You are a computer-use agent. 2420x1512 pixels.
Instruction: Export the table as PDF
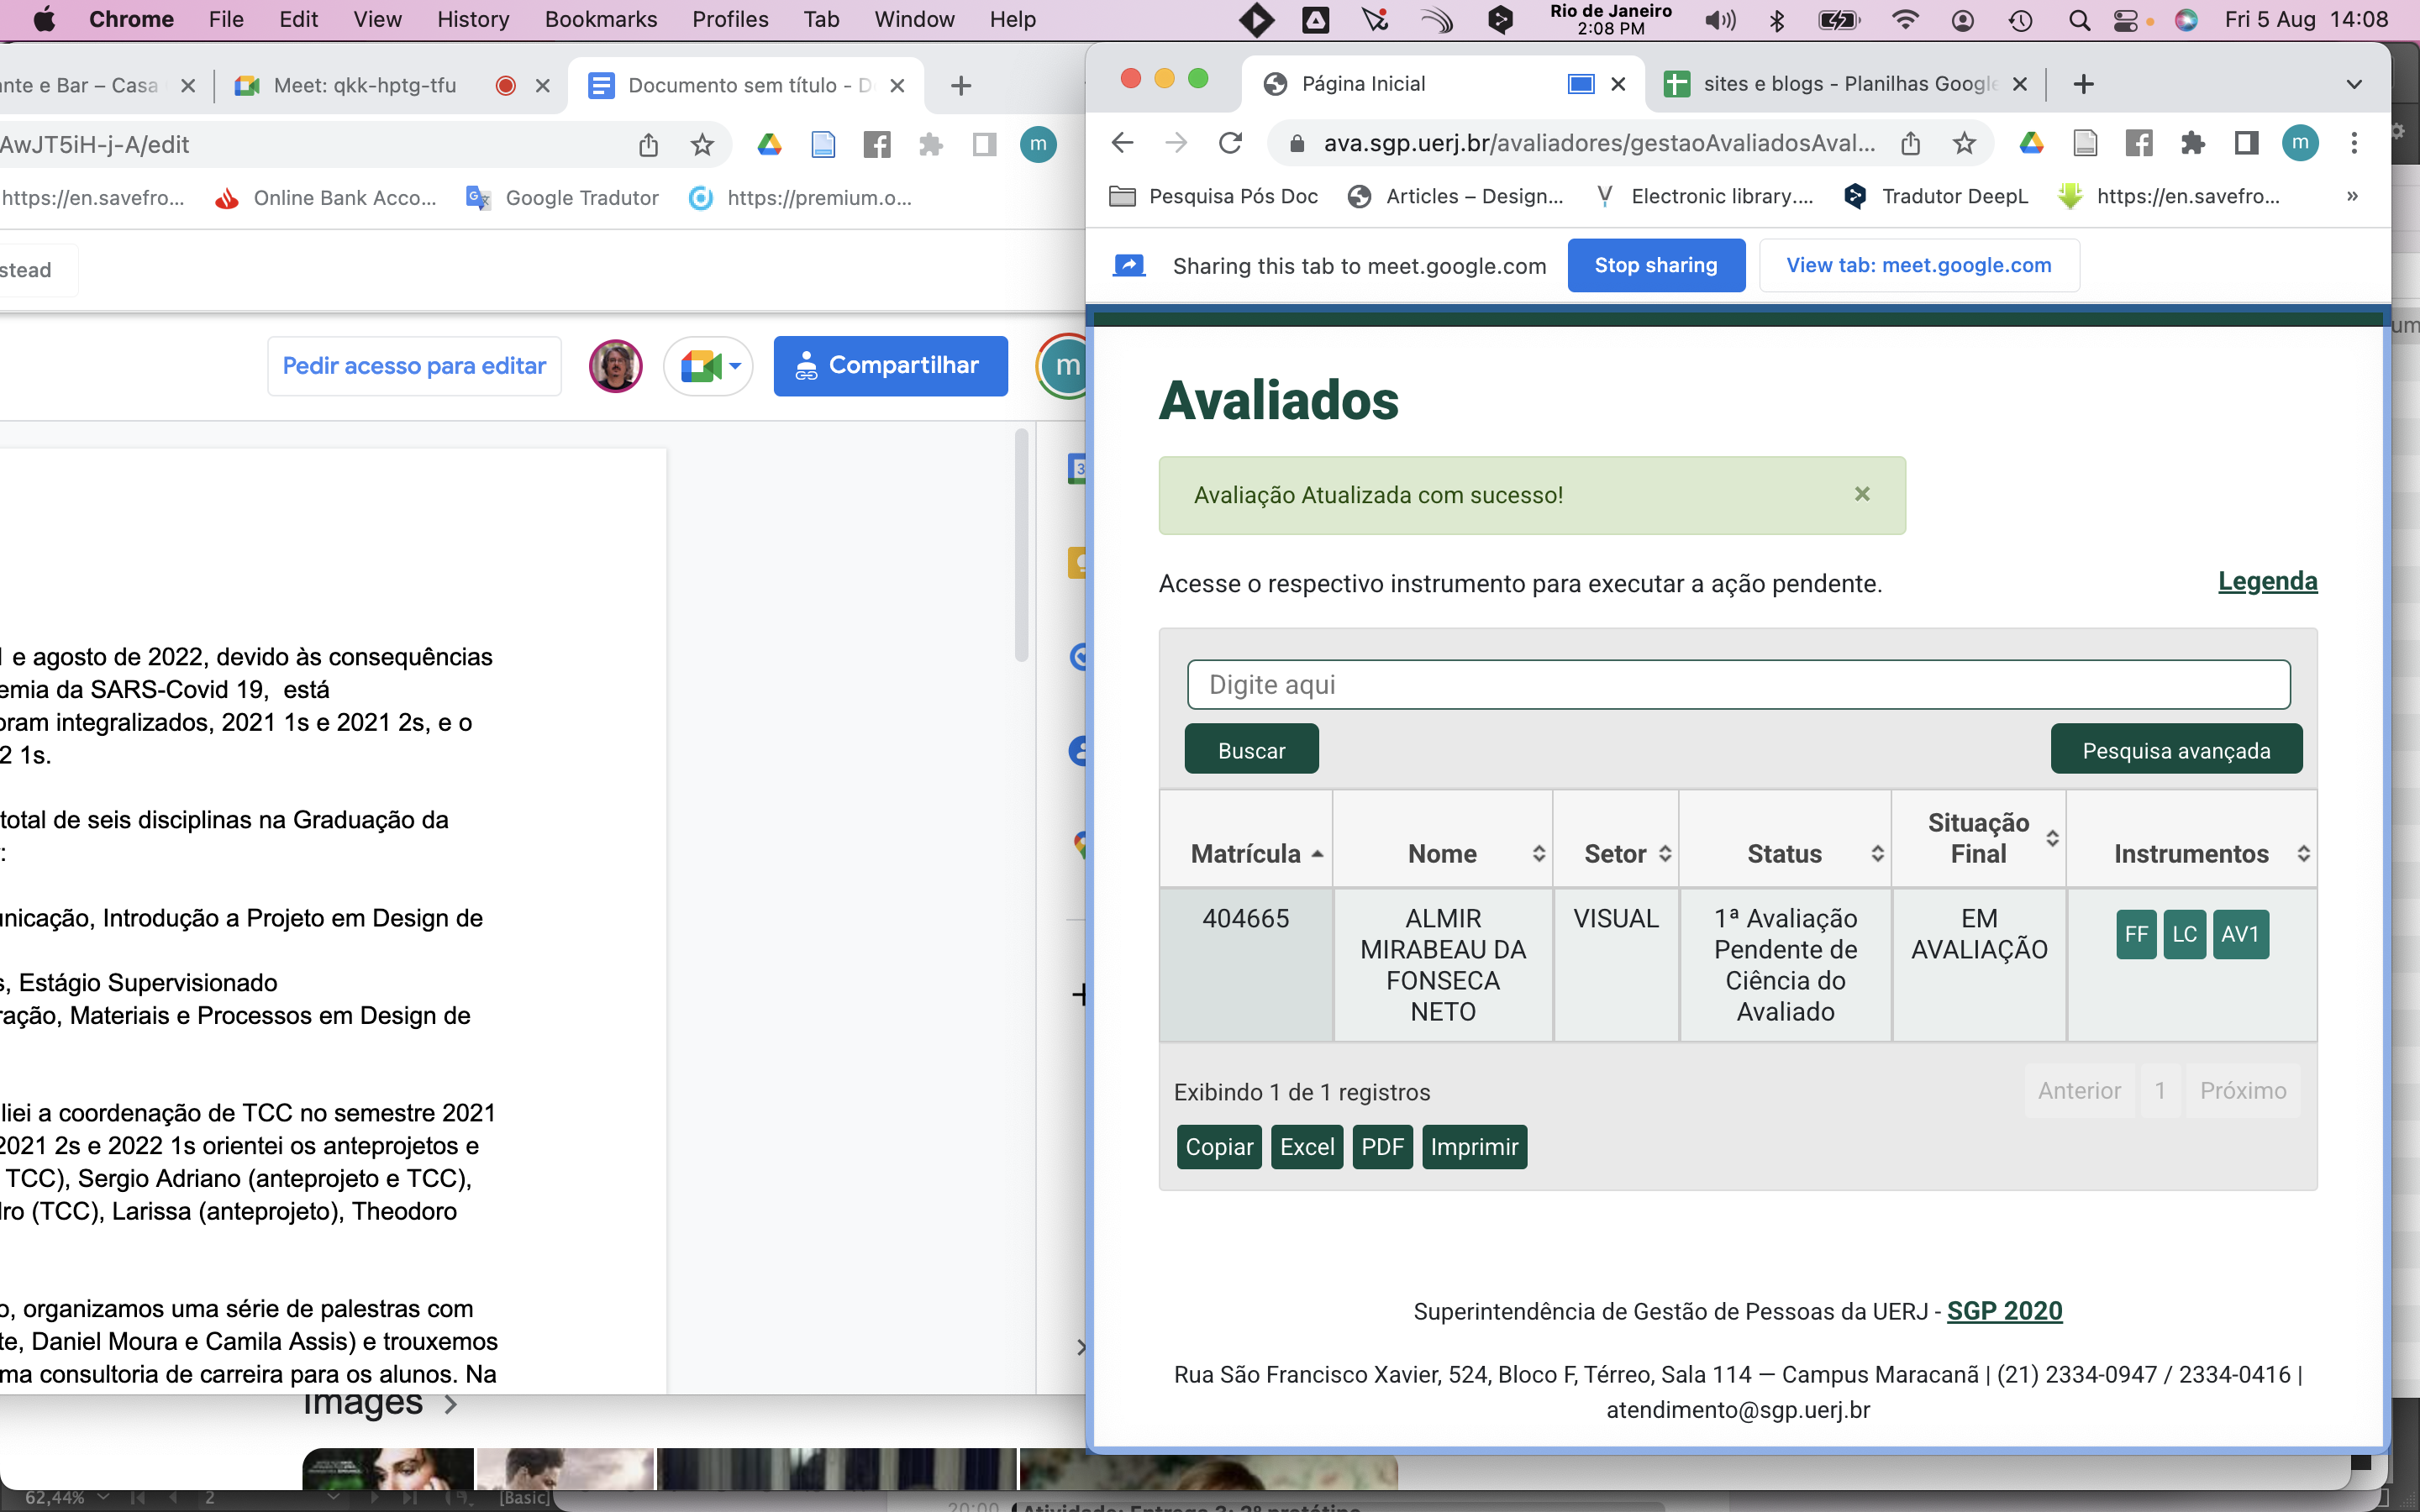(1382, 1146)
